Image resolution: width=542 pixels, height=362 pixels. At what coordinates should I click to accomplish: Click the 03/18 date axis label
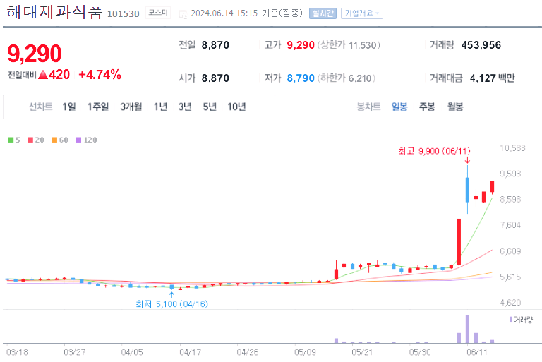tap(17, 352)
